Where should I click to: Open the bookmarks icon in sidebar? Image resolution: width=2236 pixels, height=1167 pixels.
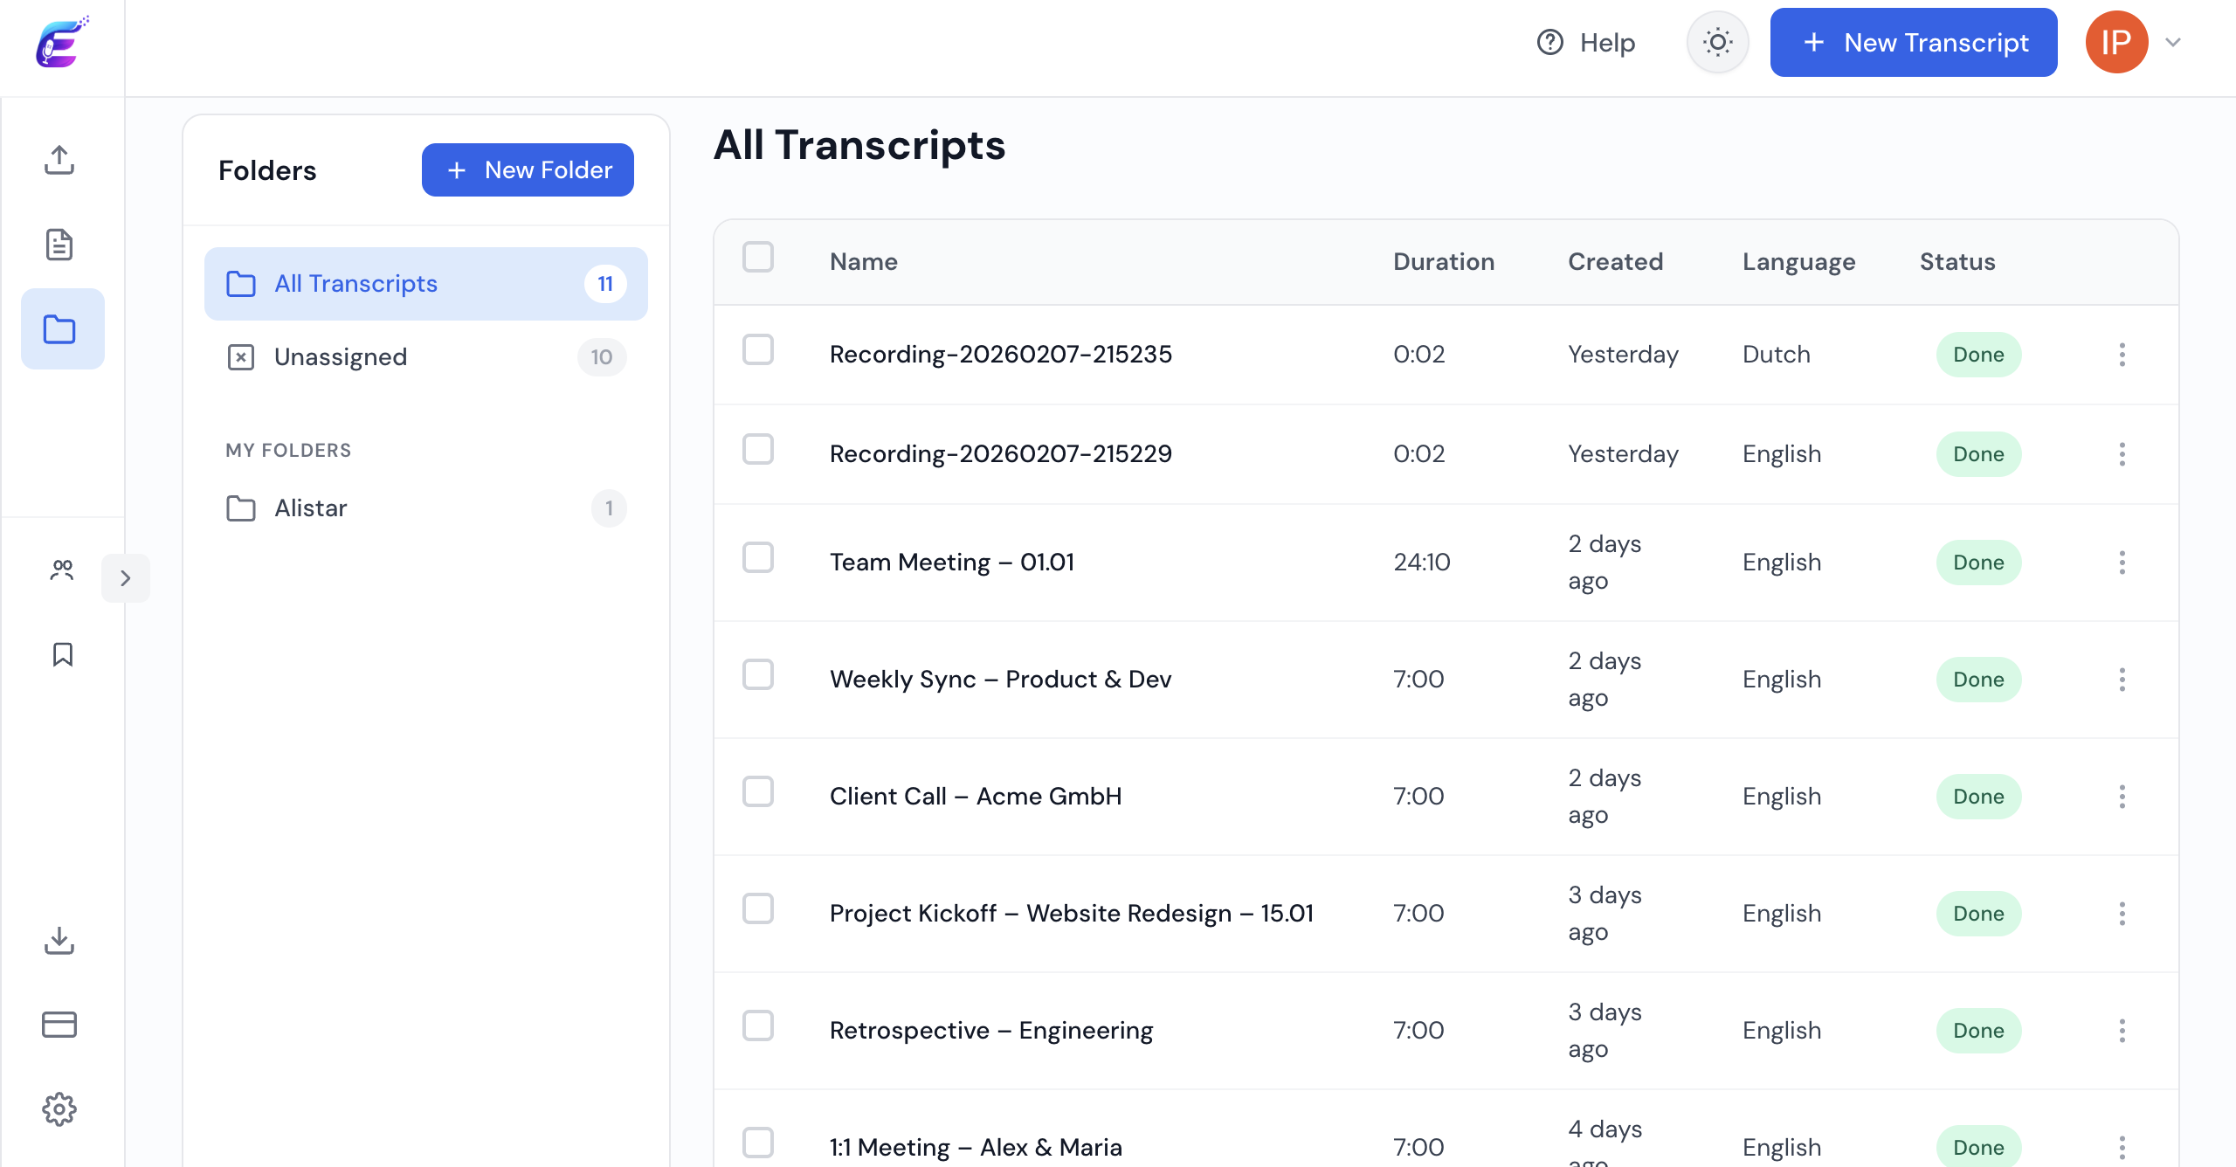coord(60,654)
